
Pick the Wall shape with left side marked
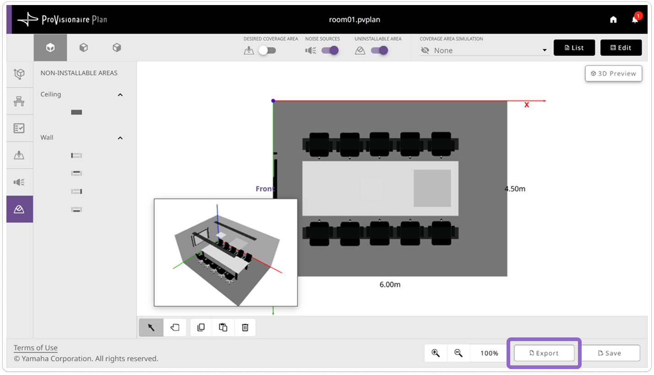(76, 156)
